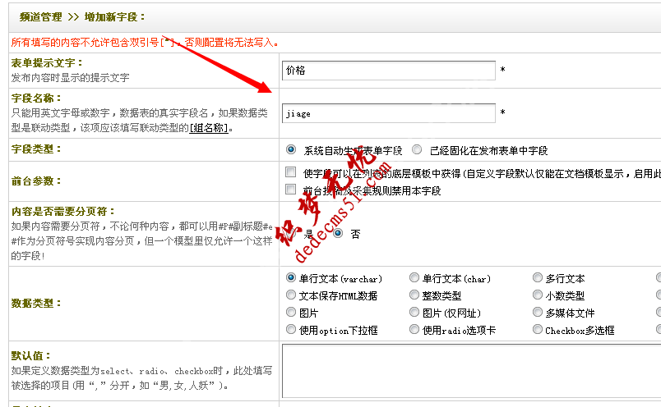The width and height of the screenshot is (661, 407).
Task: Choose 小数类型 data type
Action: [538, 295]
